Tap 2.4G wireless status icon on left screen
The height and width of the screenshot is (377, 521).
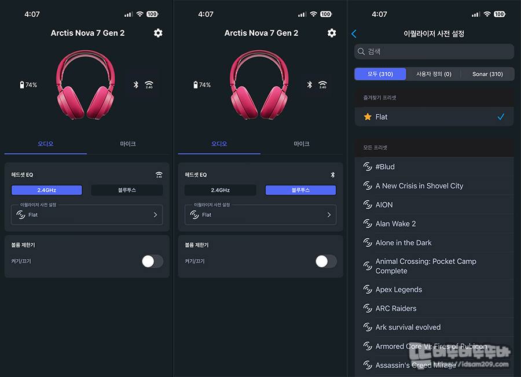coord(149,84)
